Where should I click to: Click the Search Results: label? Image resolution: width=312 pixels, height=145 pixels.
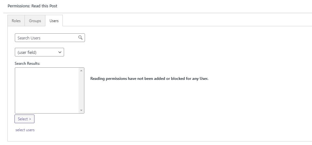(27, 64)
